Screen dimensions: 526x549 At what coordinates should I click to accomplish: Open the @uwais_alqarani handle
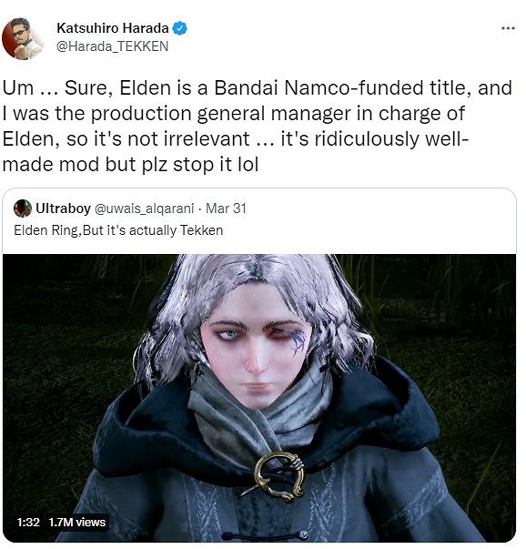(144, 208)
